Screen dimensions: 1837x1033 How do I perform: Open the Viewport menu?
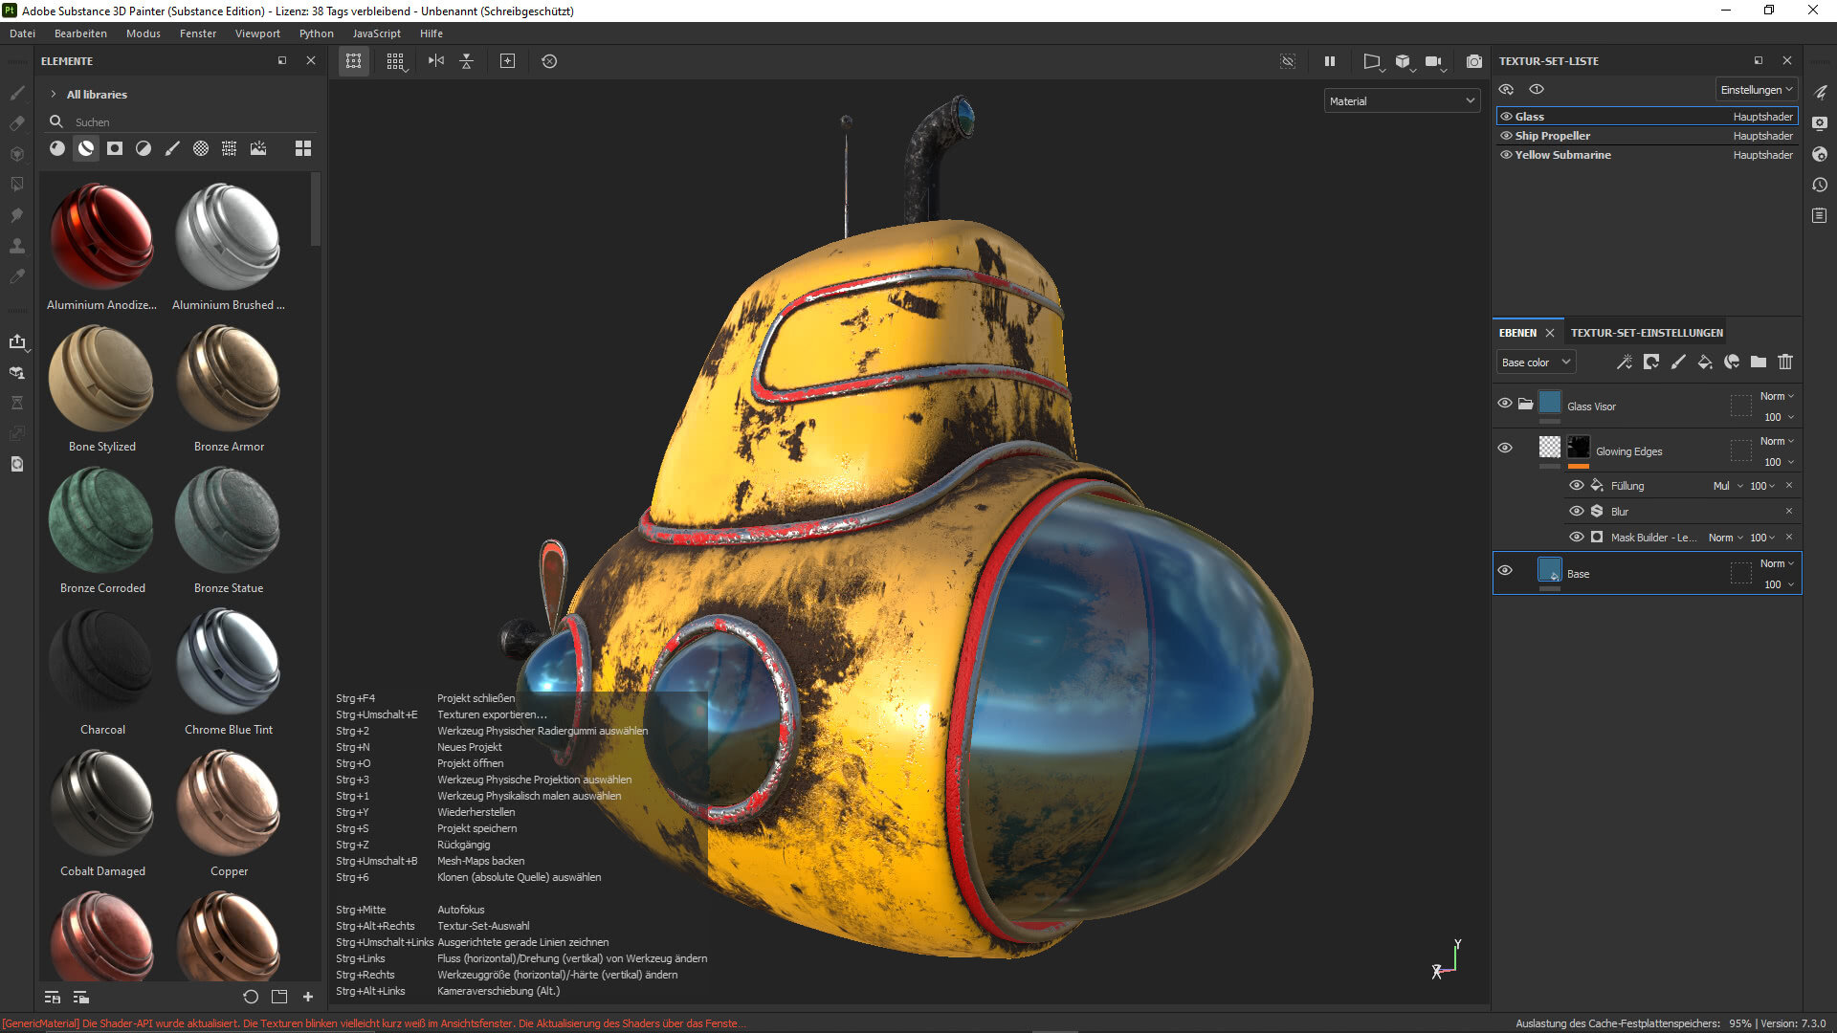click(x=257, y=33)
